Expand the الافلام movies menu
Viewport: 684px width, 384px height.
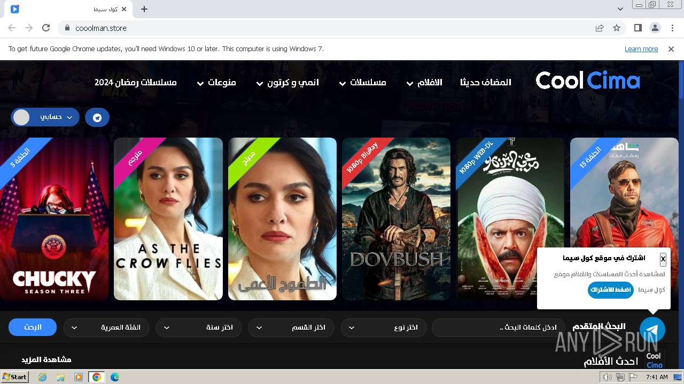(424, 83)
